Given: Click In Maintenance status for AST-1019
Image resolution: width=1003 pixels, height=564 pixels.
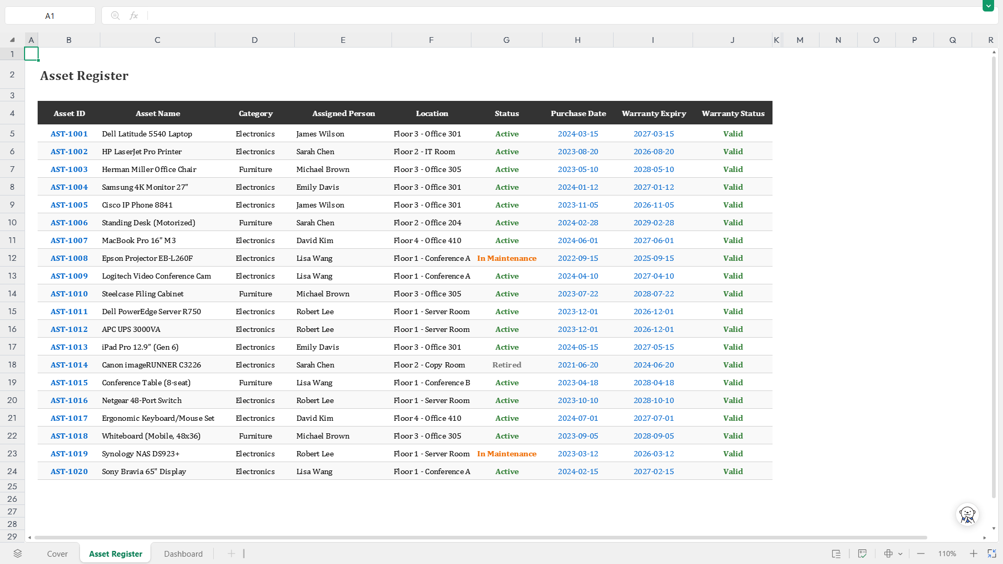Looking at the screenshot, I should click(506, 454).
